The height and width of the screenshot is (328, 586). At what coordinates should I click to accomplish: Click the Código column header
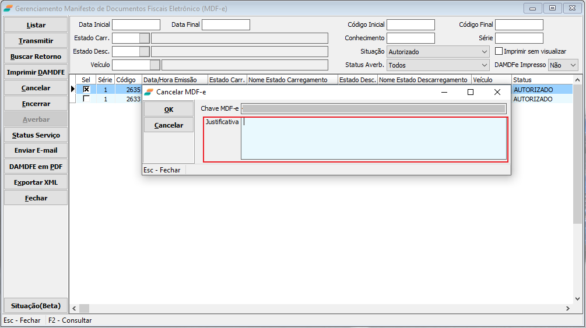[128, 80]
